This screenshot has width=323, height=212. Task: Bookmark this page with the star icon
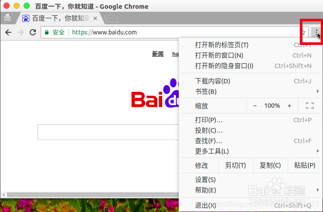coord(303,32)
